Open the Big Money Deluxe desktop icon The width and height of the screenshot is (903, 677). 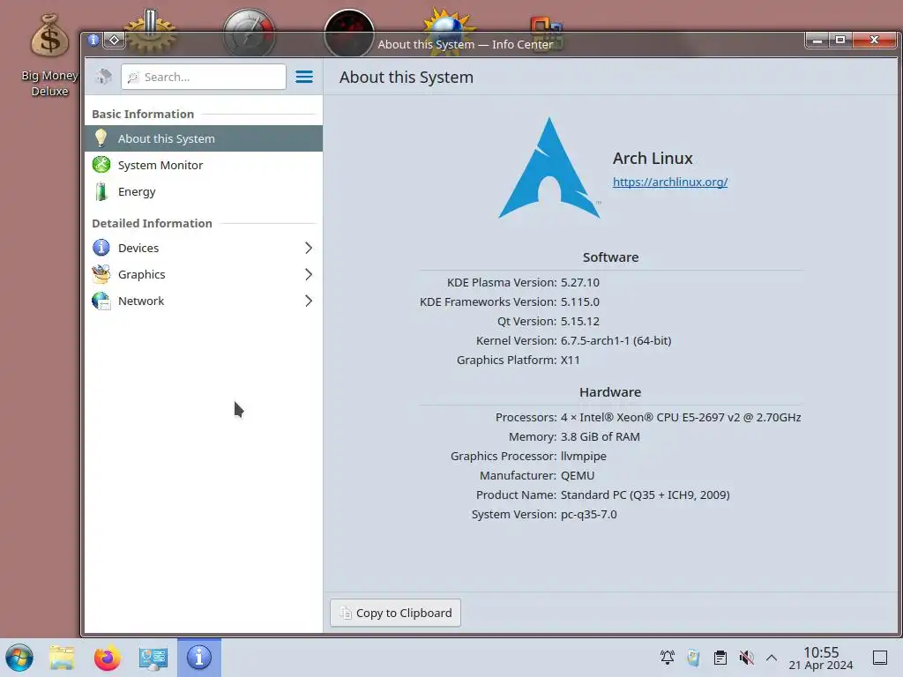pos(49,55)
